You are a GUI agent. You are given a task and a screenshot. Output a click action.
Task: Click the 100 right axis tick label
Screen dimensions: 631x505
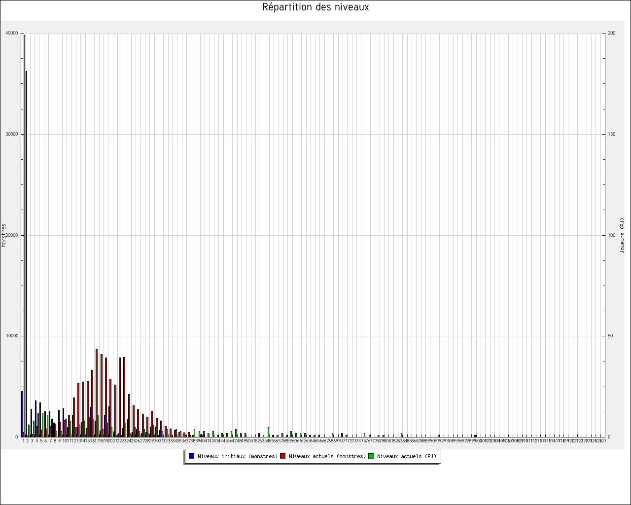tap(612, 235)
